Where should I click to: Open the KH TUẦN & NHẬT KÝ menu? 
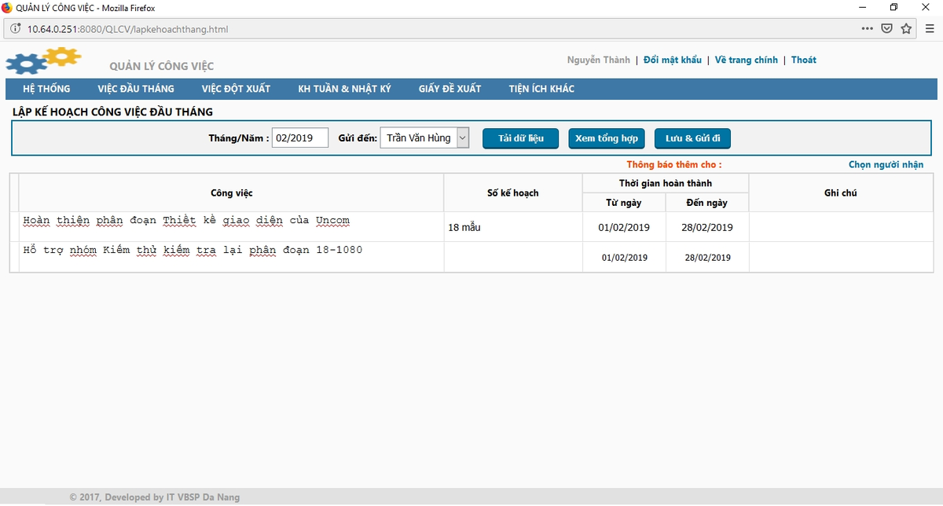344,89
